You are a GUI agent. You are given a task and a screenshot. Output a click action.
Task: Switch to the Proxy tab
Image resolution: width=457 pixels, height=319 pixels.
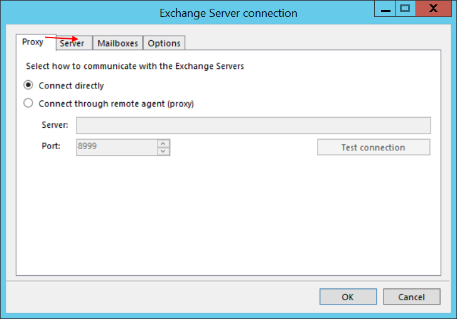tap(33, 42)
